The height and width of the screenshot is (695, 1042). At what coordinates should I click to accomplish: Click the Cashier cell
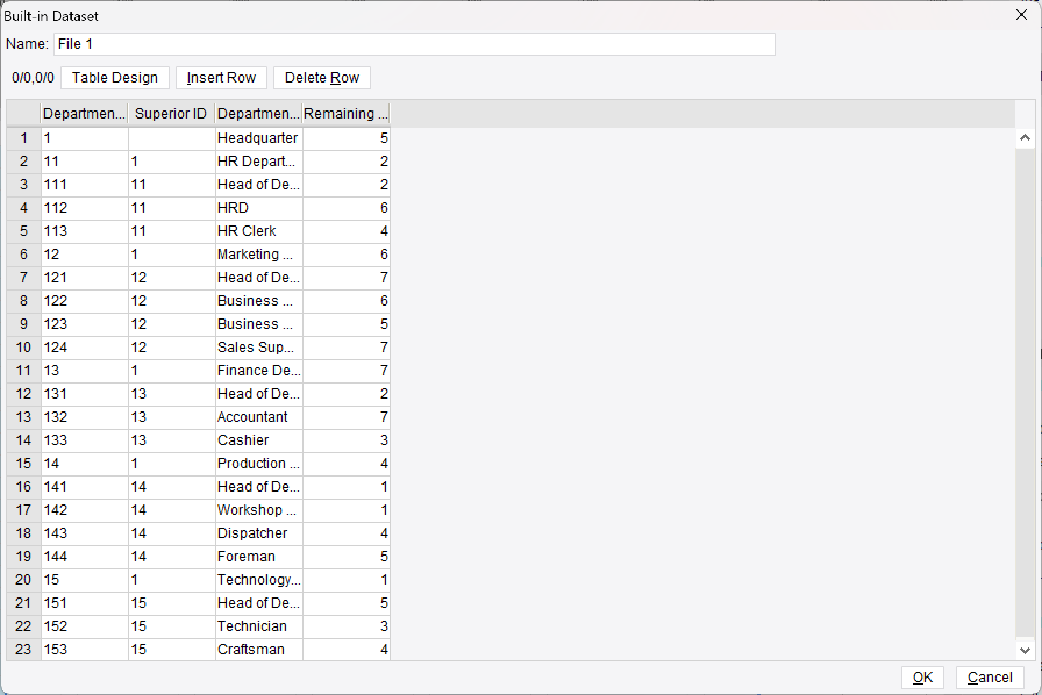coord(258,440)
